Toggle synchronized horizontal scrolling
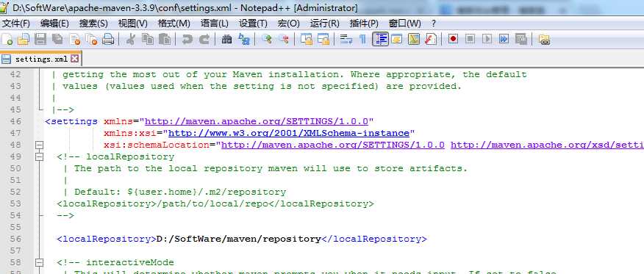 tap(323, 40)
